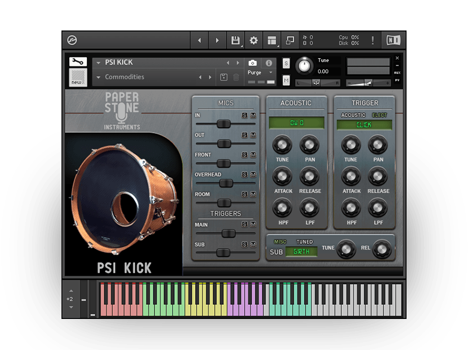Open the snapshot camera view
This screenshot has height=350, width=468.
[253, 63]
